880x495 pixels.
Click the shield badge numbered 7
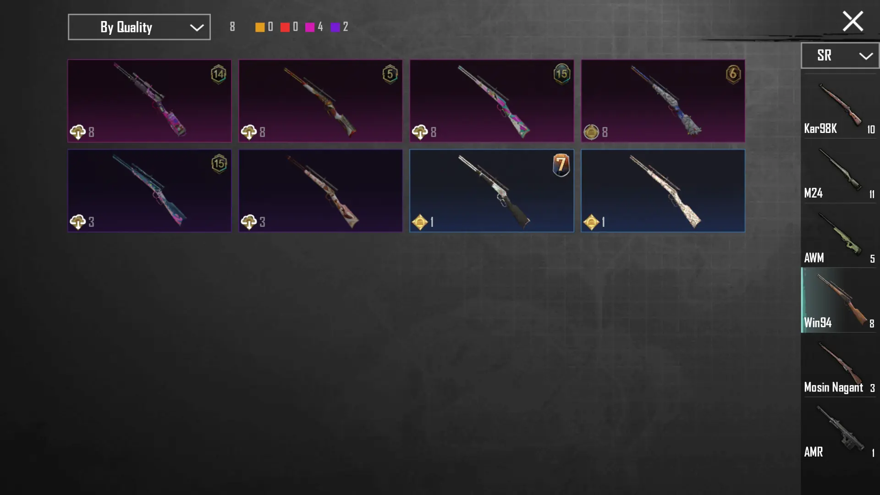561,165
